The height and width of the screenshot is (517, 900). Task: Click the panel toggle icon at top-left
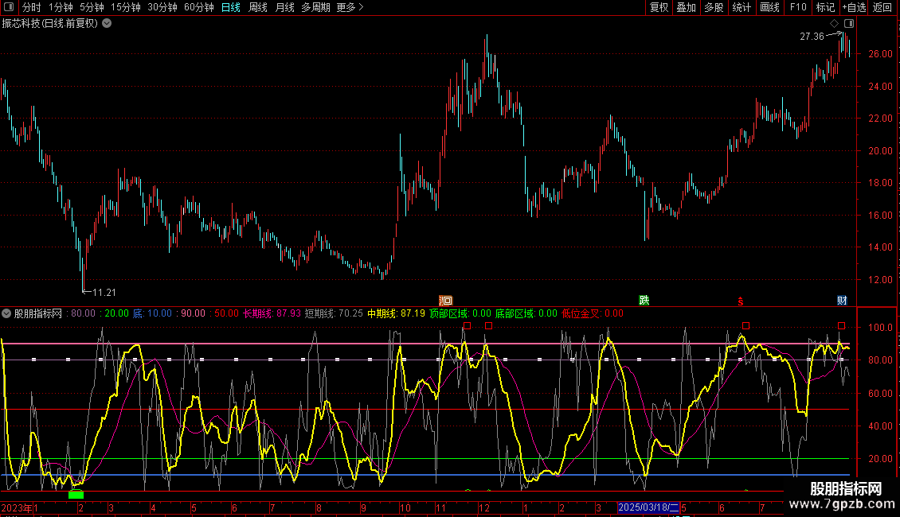coord(8,7)
